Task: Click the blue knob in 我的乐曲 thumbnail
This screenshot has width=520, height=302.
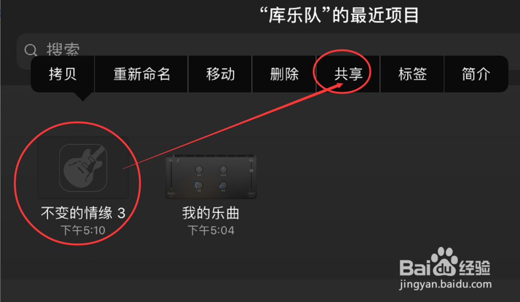Action: pyautogui.click(x=198, y=185)
